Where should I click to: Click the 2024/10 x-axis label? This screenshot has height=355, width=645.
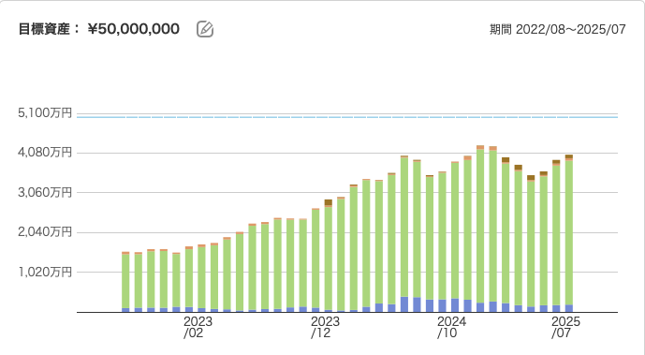[x=451, y=327]
